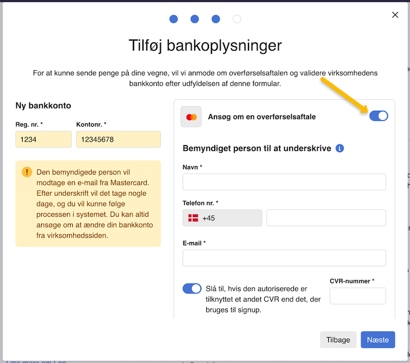Focus the Reg. nr. field
The image size is (410, 363).
click(x=43, y=139)
